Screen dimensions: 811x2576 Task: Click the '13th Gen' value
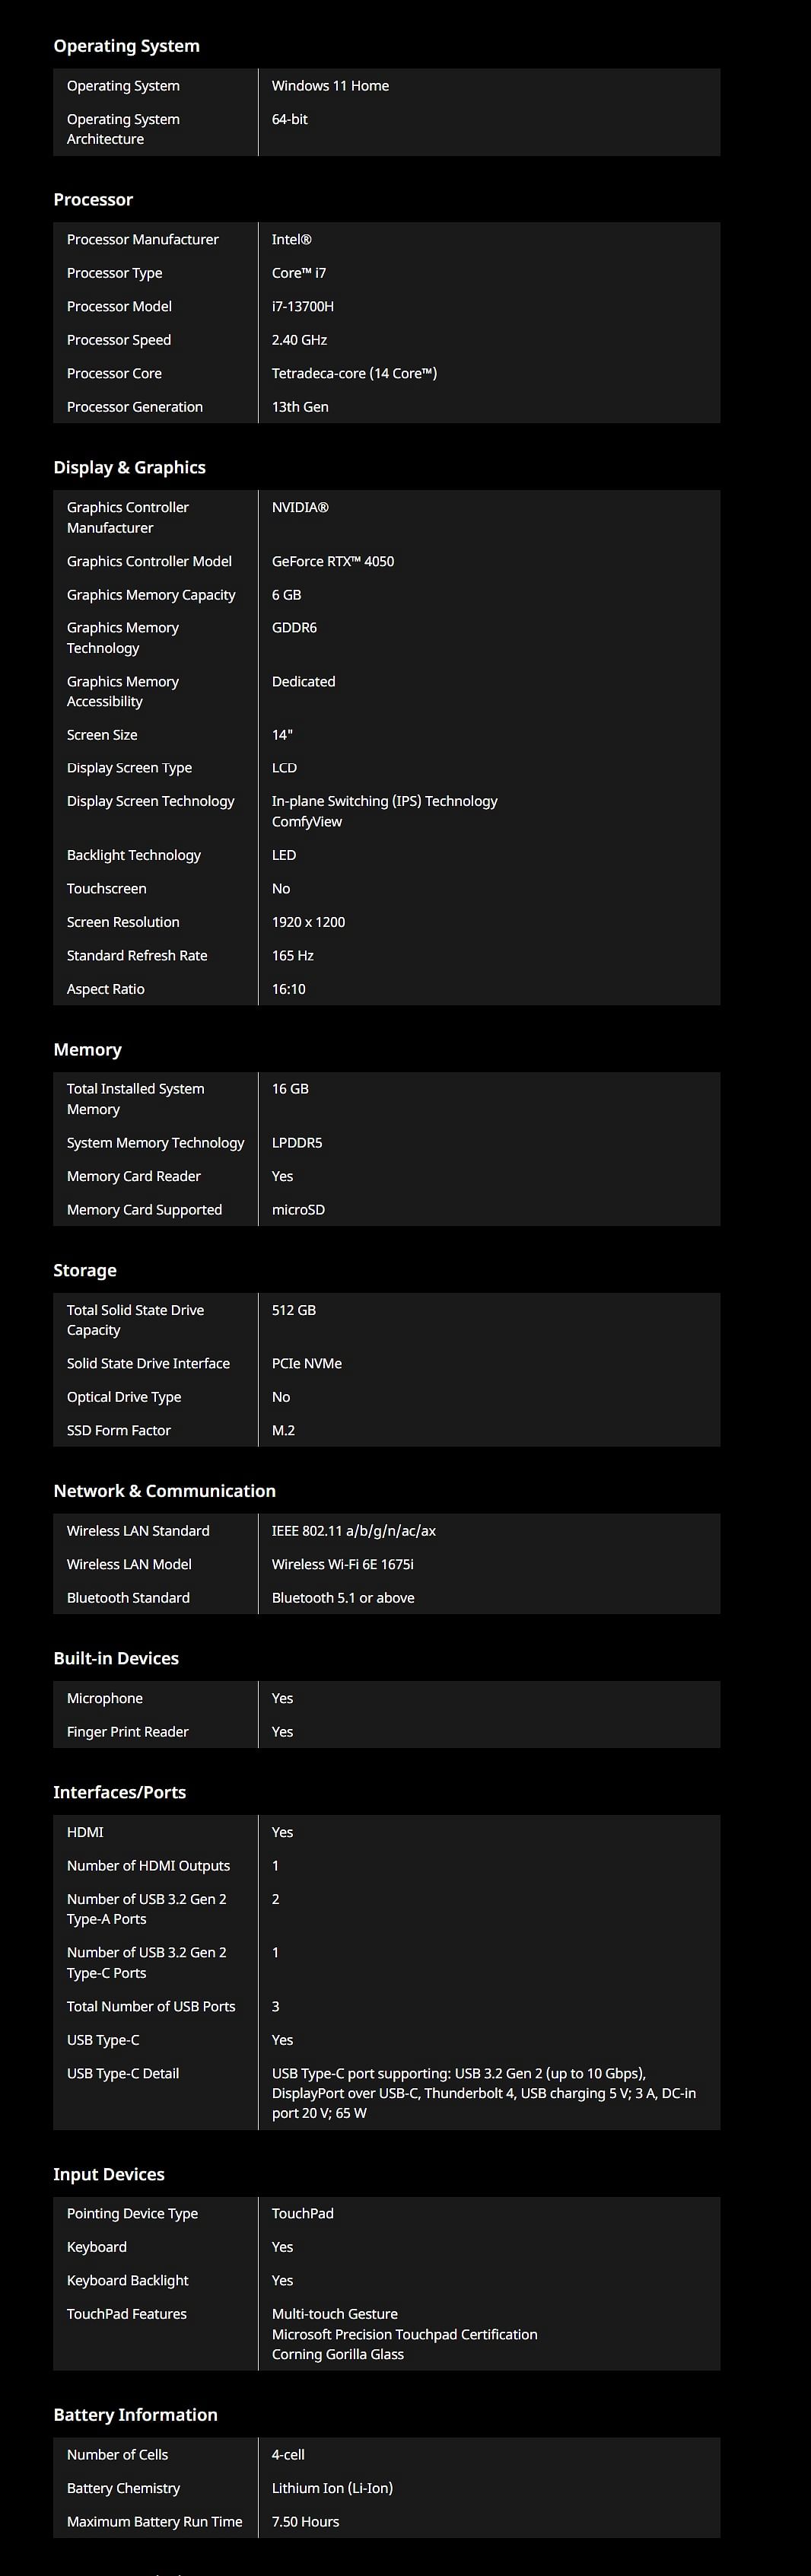(300, 407)
